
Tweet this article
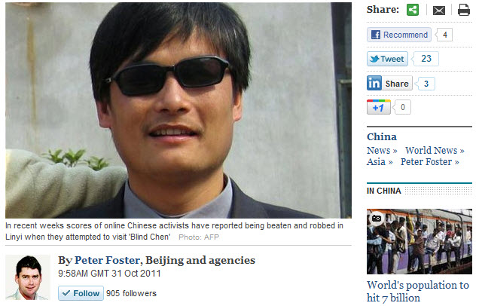pos(387,59)
